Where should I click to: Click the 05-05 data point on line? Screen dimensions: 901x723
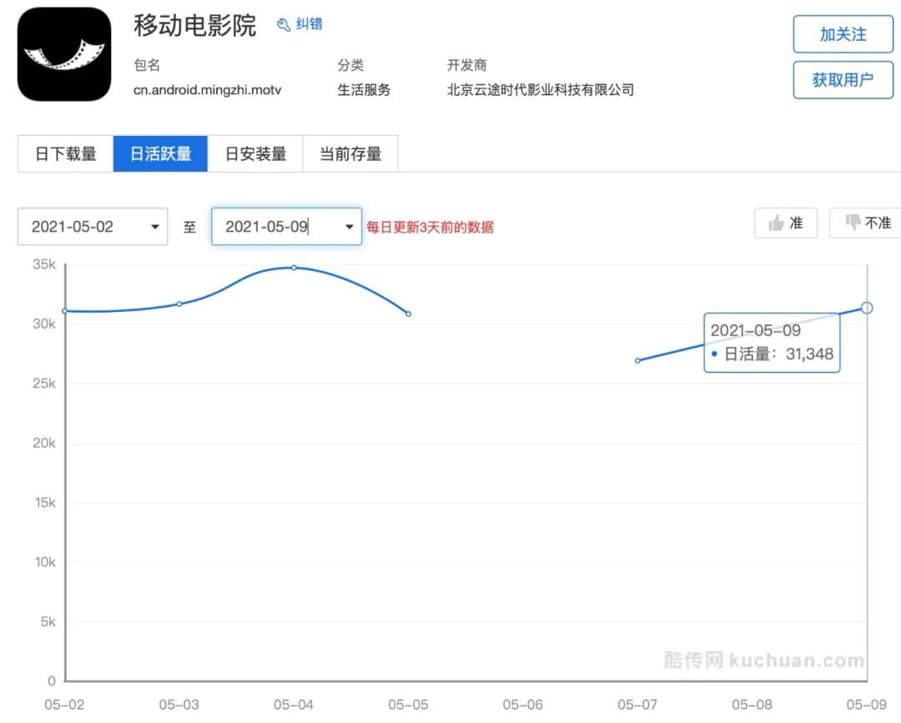pyautogui.click(x=408, y=314)
